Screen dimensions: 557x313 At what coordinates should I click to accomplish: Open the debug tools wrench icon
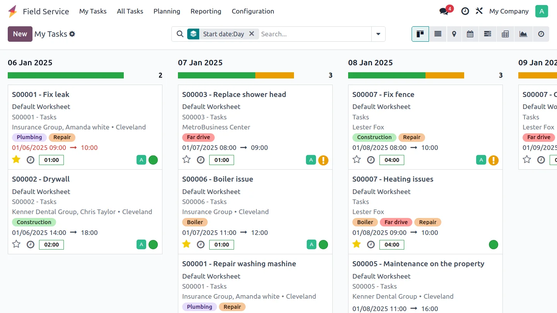pos(479,11)
